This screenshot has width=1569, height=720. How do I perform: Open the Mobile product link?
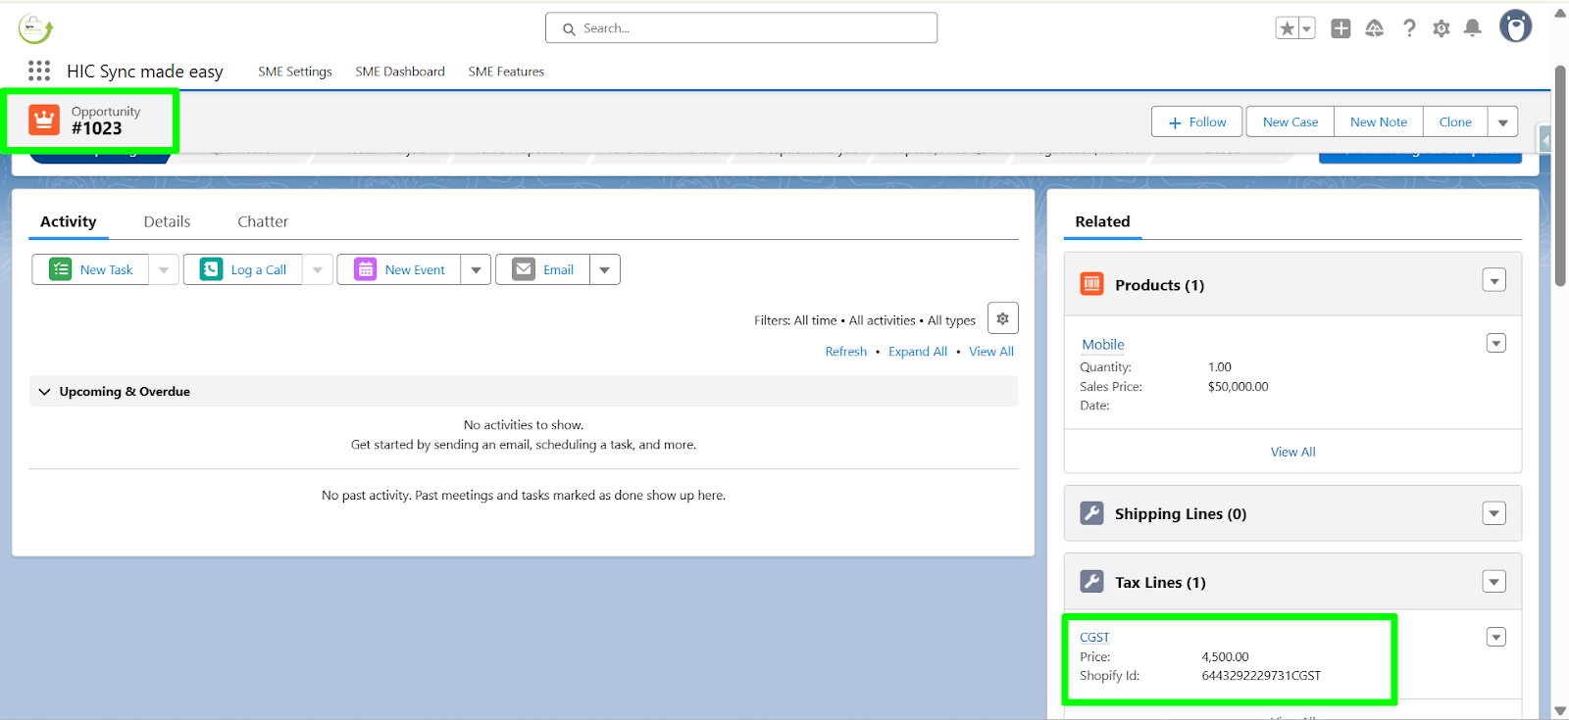[1103, 345]
